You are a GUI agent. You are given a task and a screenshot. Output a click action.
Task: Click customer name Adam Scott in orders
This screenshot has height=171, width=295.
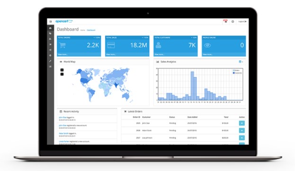[x=147, y=130]
